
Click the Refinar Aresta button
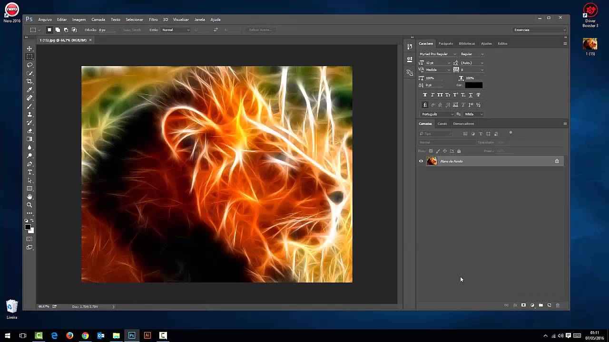pos(260,30)
